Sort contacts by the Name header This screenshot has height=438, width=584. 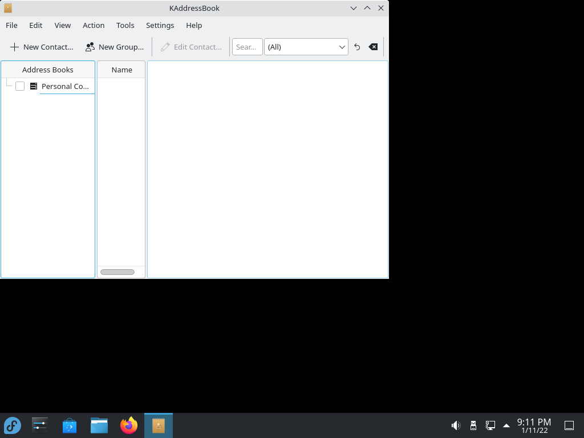(121, 70)
